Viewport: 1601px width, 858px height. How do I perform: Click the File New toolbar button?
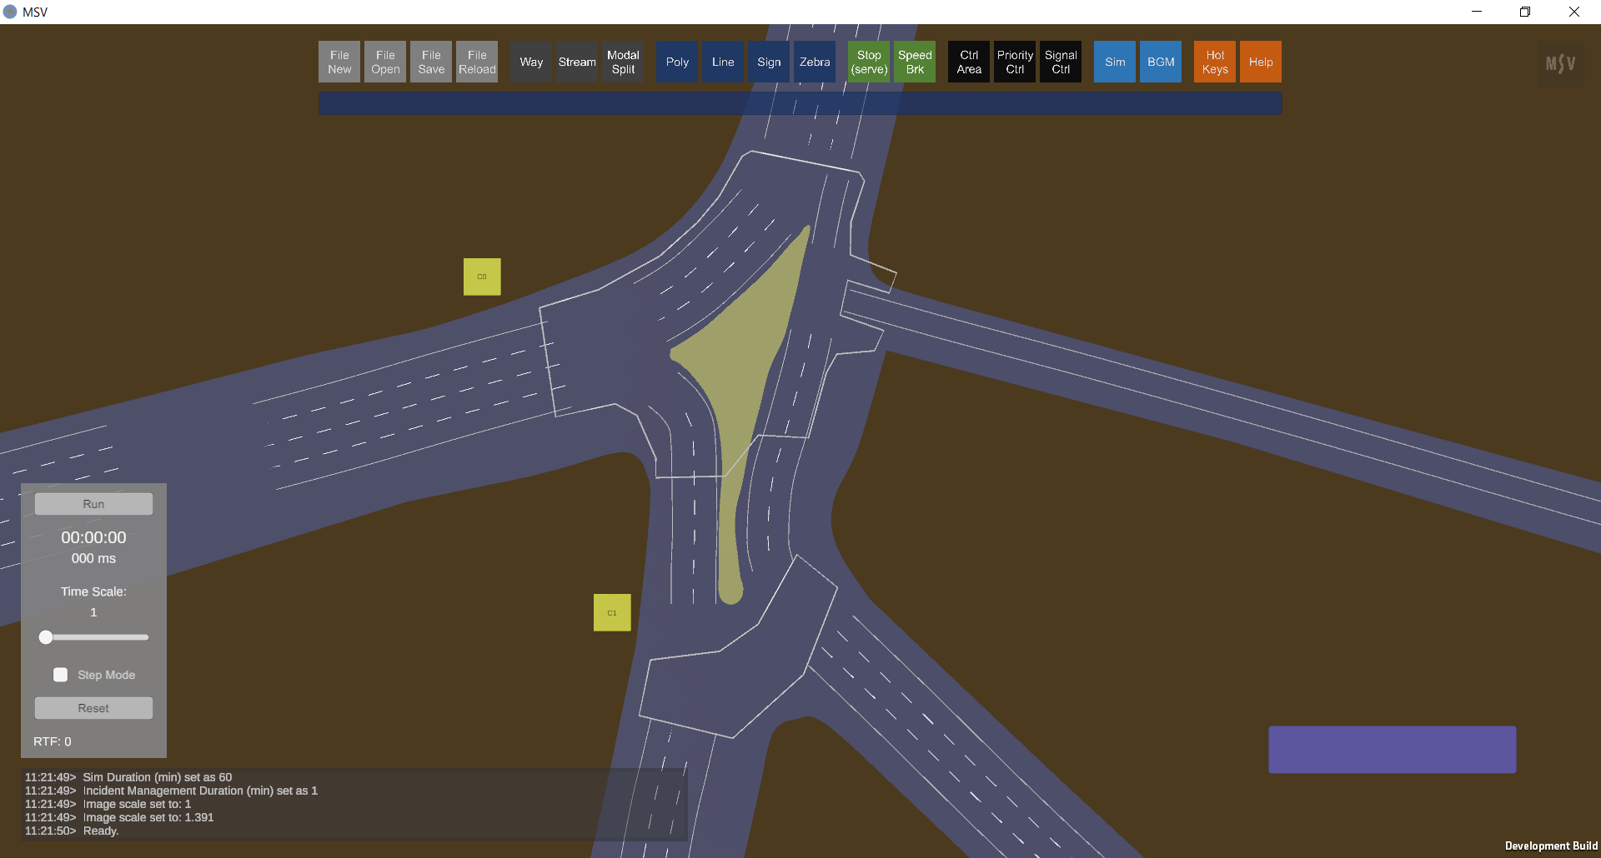point(339,62)
